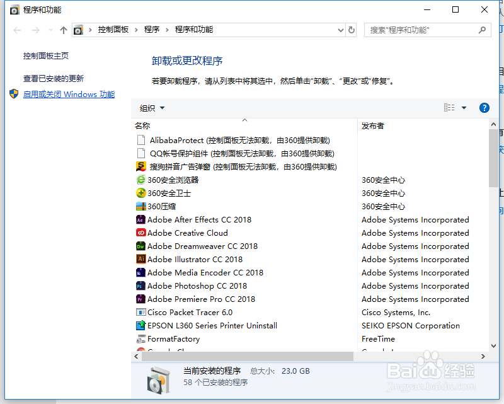Click the blue Help question mark icon
The width and height of the screenshot is (504, 404).
[x=484, y=107]
